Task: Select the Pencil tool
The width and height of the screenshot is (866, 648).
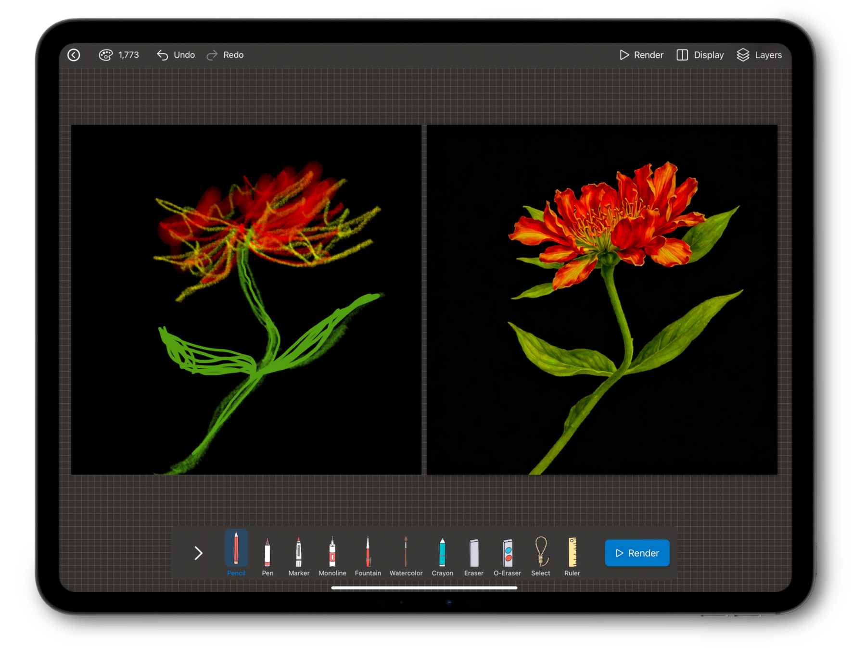Action: pyautogui.click(x=236, y=552)
